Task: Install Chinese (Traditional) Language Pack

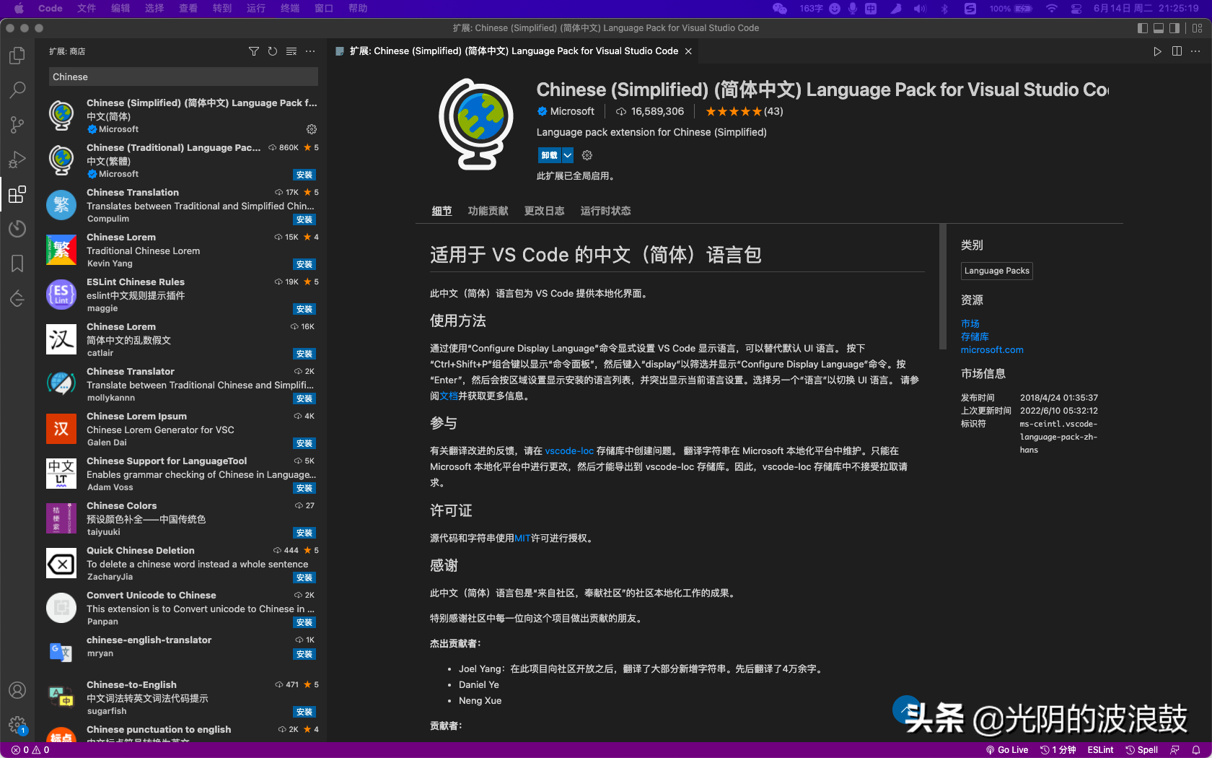Action: coord(304,175)
